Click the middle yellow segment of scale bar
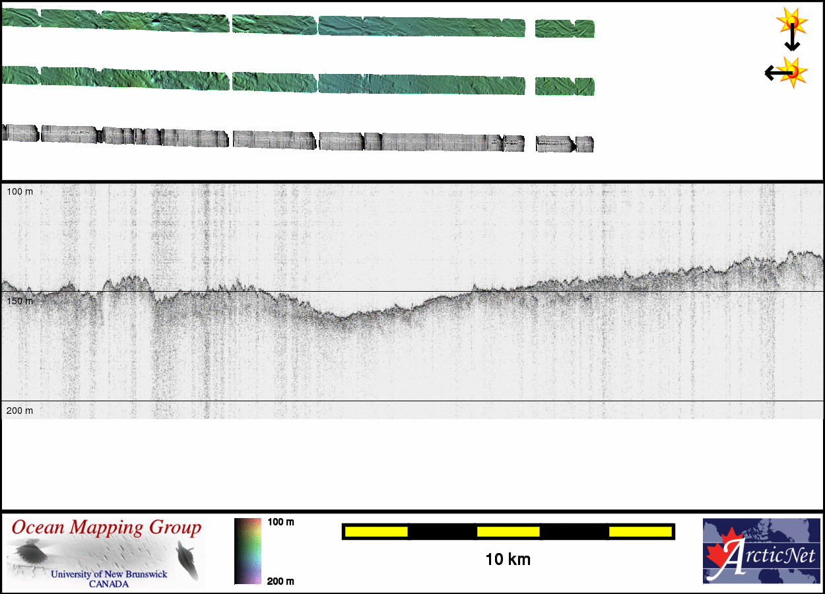The width and height of the screenshot is (825, 594). (x=508, y=531)
